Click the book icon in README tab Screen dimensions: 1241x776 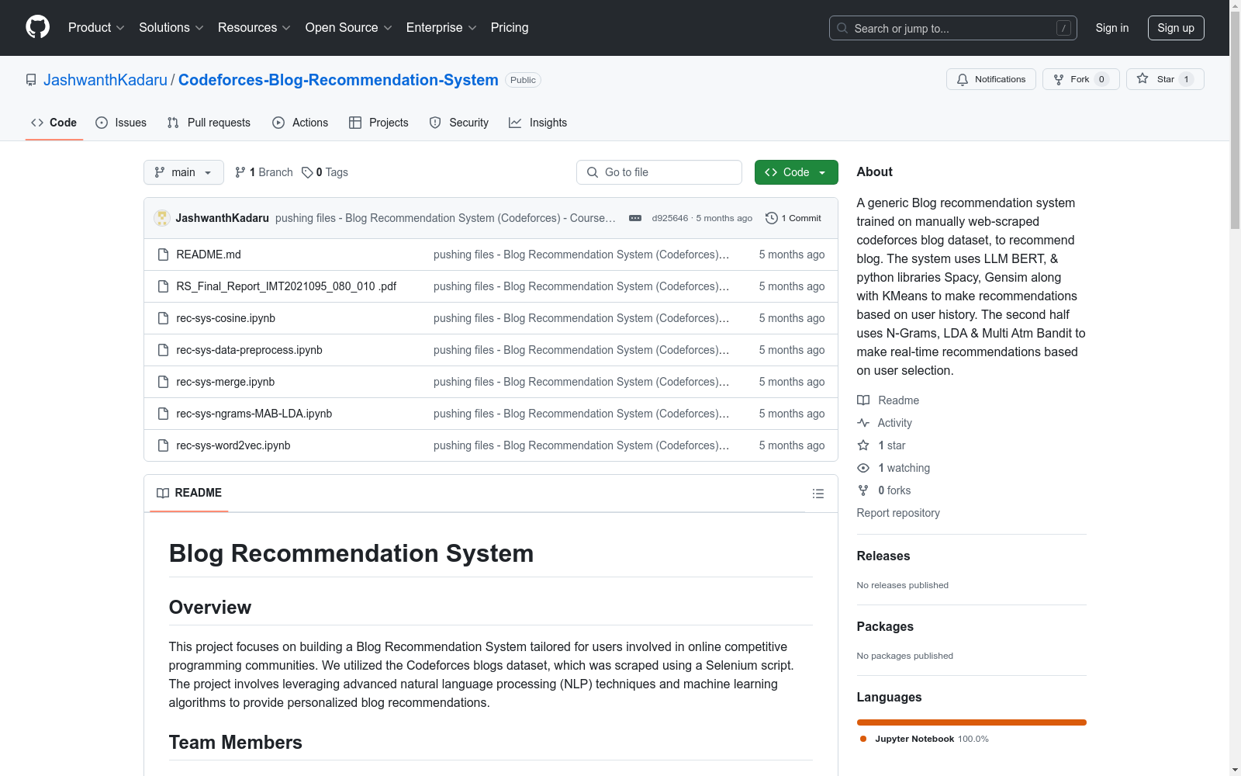click(x=163, y=493)
